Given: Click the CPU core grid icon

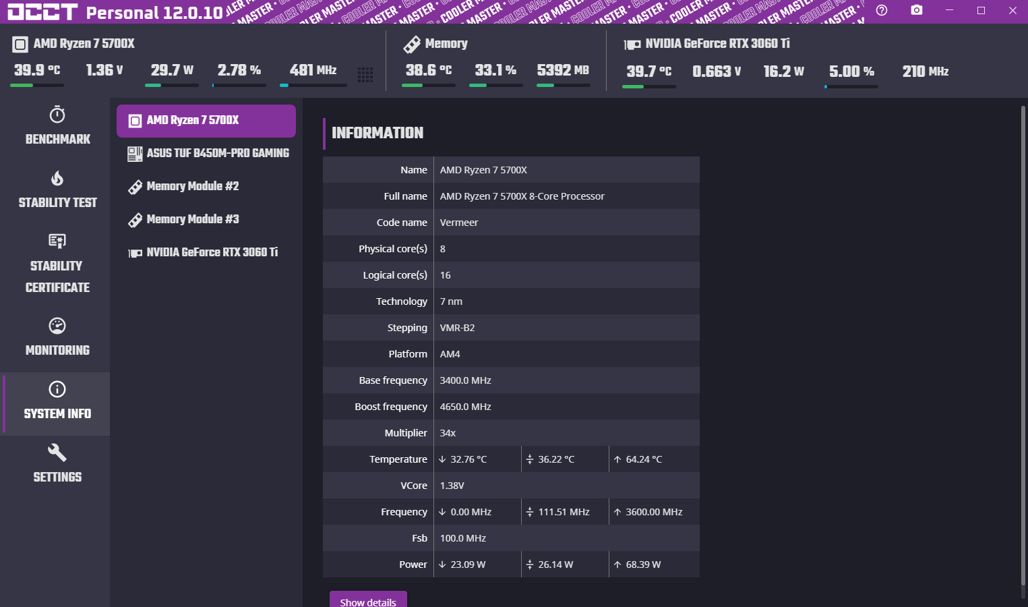Looking at the screenshot, I should [365, 75].
